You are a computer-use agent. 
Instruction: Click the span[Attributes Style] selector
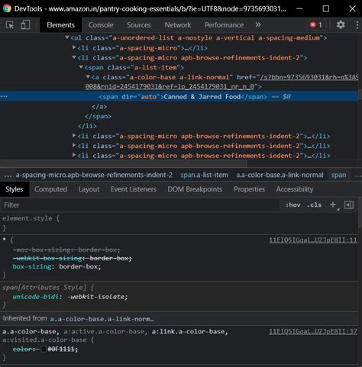tap(45, 288)
